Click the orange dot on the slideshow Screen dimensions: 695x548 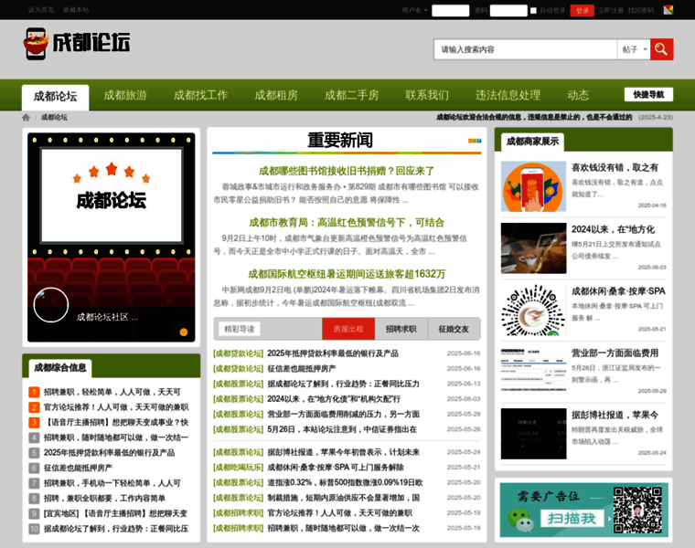click(x=184, y=332)
